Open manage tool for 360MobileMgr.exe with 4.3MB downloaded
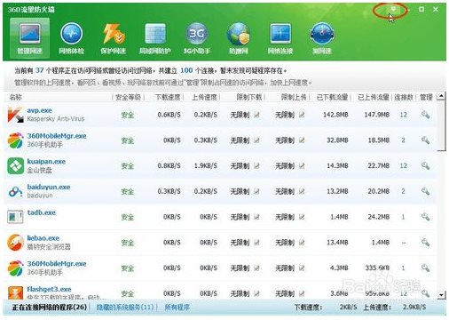This screenshot has width=449, height=320. (425, 268)
